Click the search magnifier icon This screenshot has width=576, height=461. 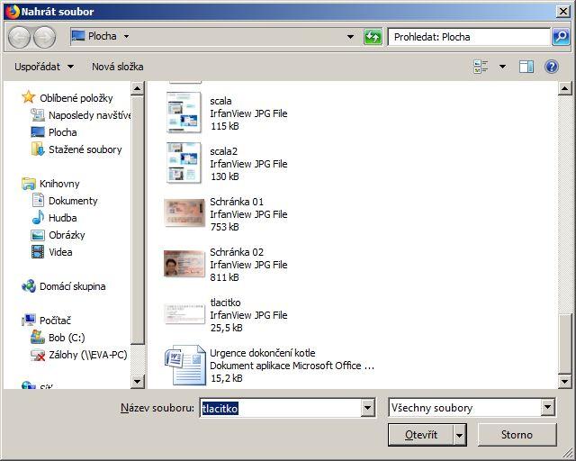[561, 37]
